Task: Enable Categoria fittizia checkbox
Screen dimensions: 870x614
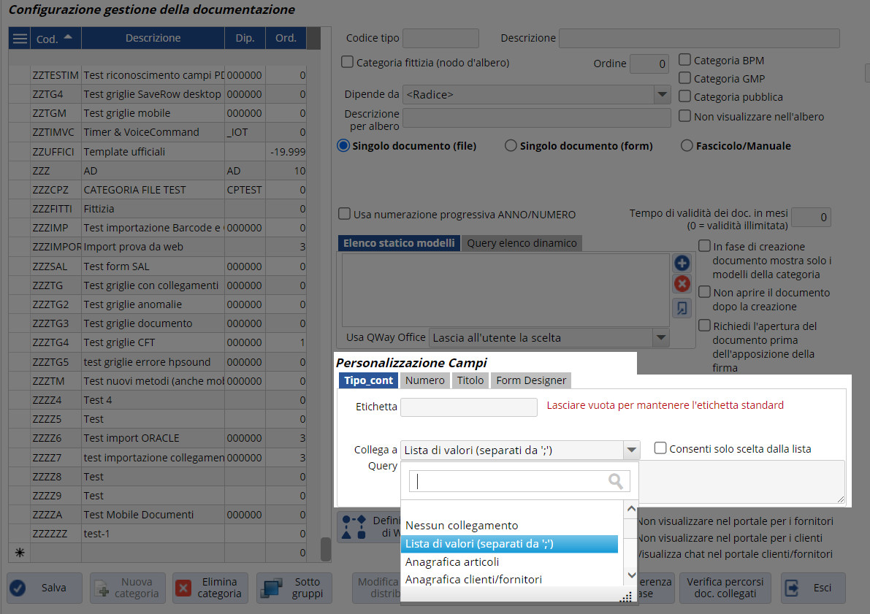Action: pos(348,63)
